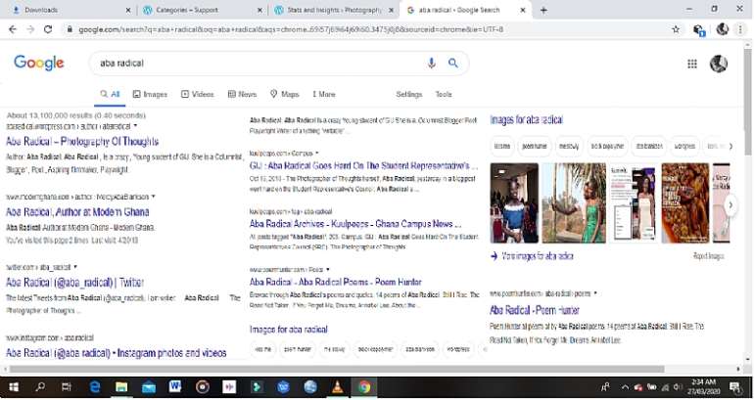Close the aba radical Google Search tab

(523, 10)
